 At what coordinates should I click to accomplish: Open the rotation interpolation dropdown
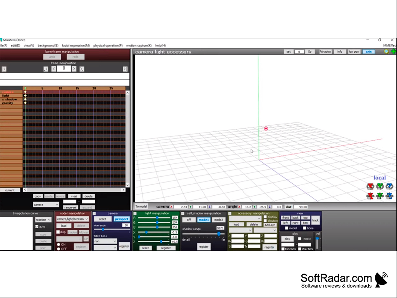(43, 220)
